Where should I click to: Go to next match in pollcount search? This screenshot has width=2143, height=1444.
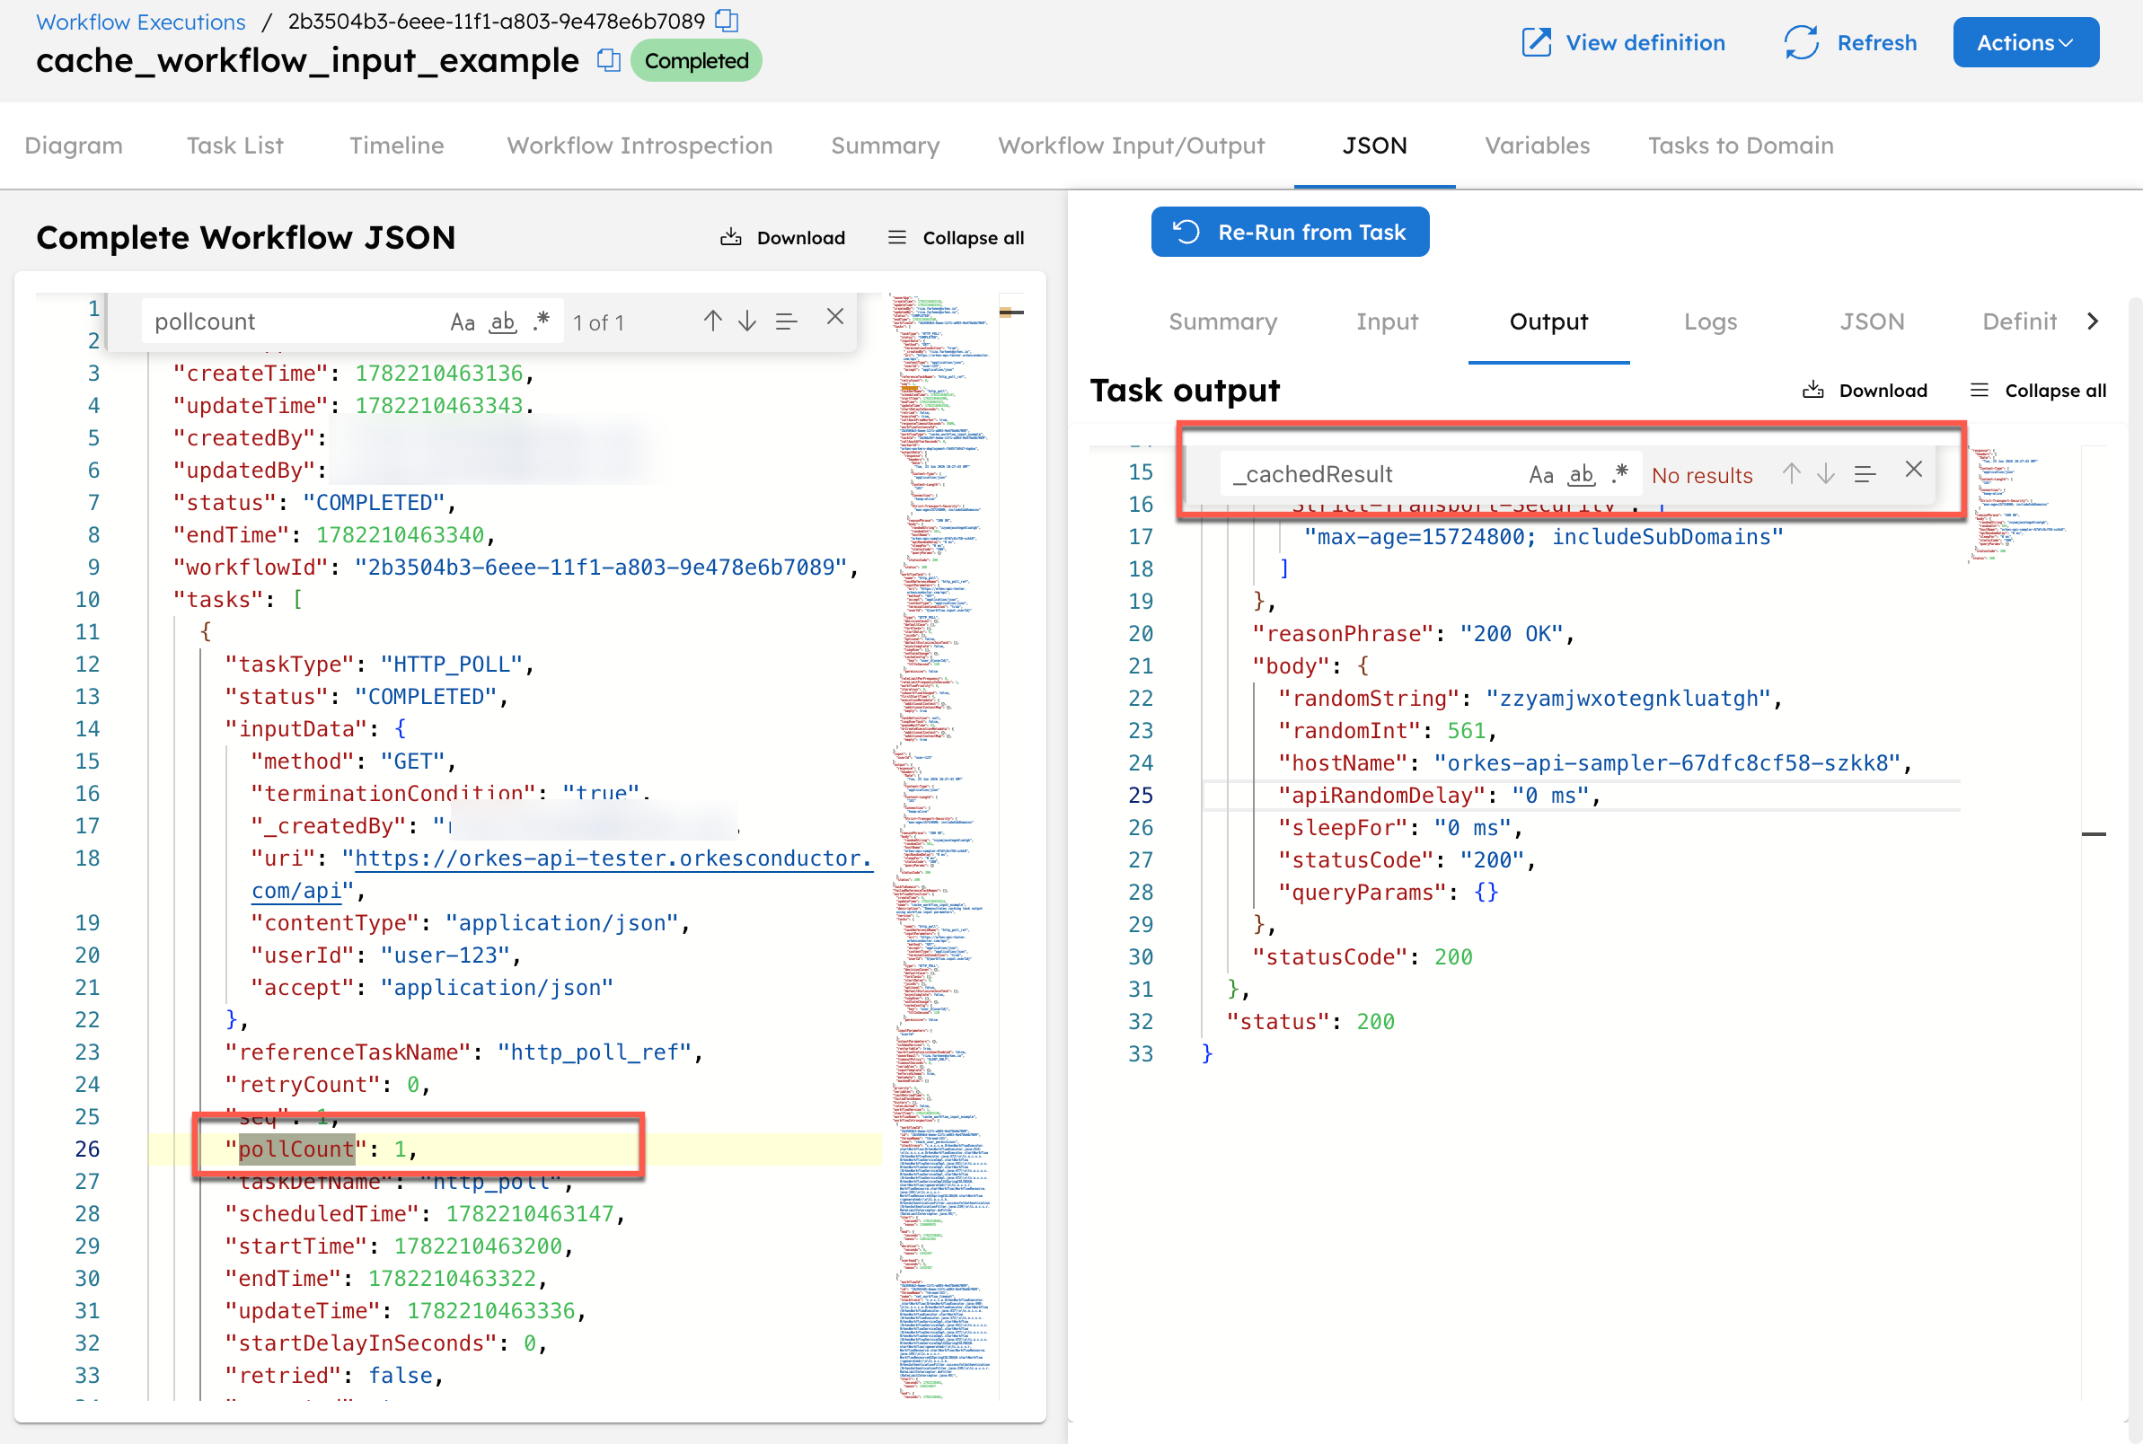(x=748, y=321)
